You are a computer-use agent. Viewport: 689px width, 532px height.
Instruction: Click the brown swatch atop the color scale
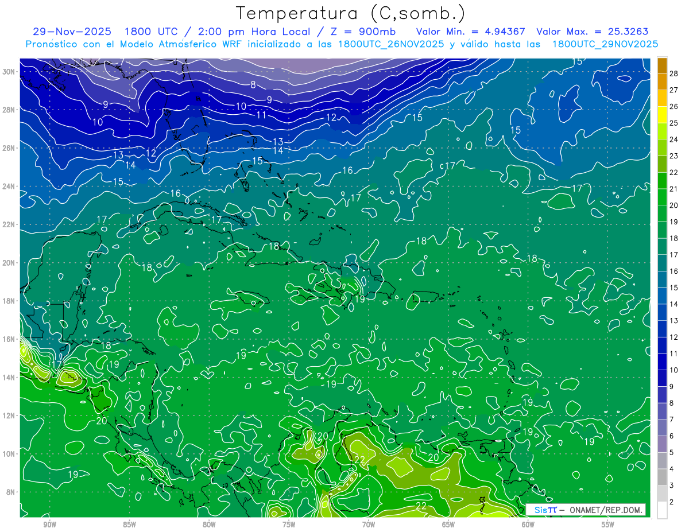pyautogui.click(x=662, y=65)
